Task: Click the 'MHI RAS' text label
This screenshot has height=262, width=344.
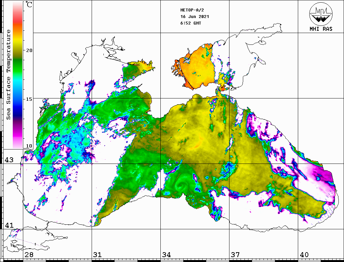Action: click(321, 29)
